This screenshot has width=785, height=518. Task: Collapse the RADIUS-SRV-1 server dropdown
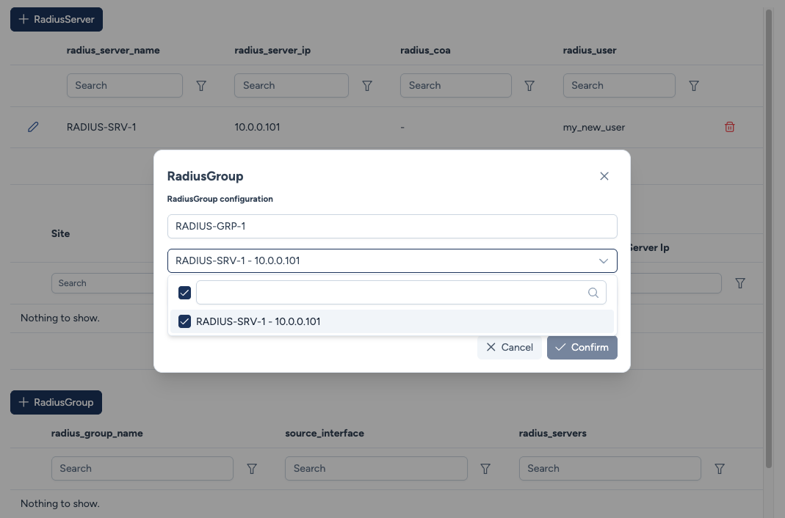click(x=603, y=260)
